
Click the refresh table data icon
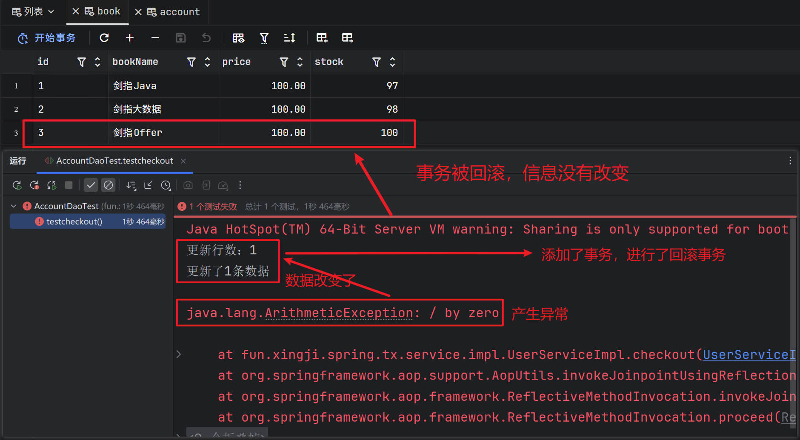click(104, 38)
